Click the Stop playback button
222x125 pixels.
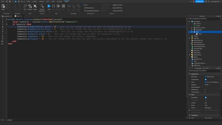tap(63, 6)
